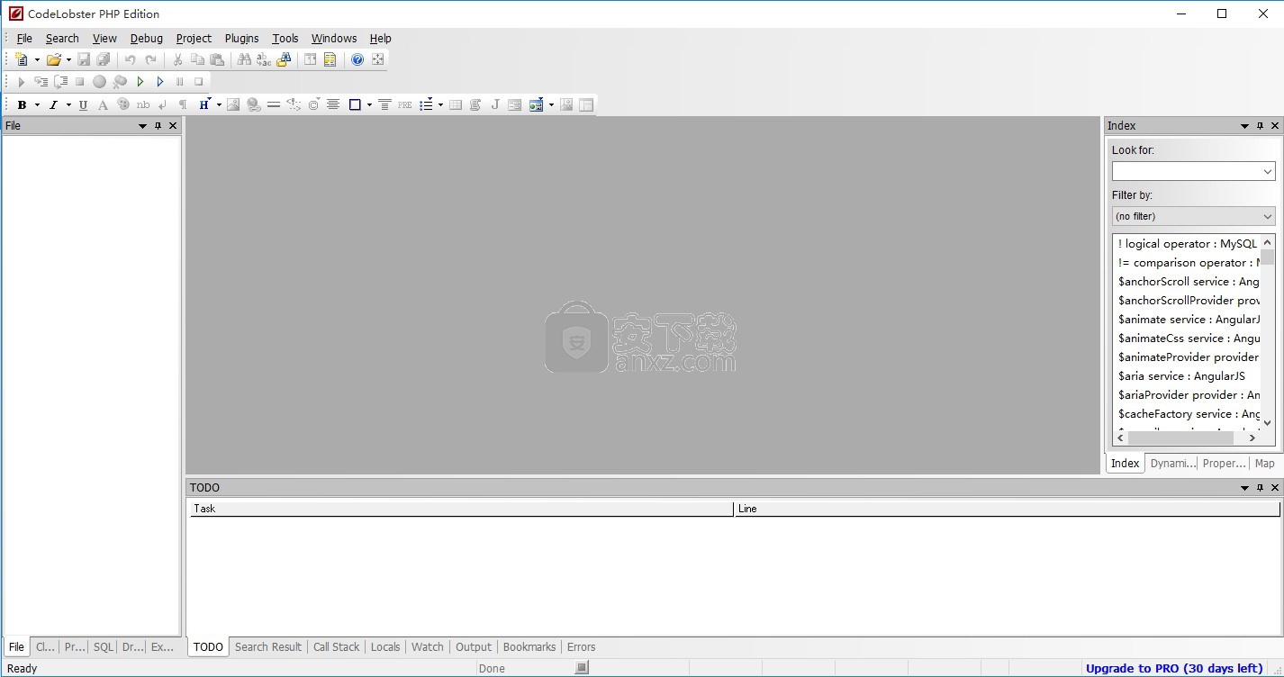Click the Save All icon
Screen dimensions: 1284x677
point(104,59)
